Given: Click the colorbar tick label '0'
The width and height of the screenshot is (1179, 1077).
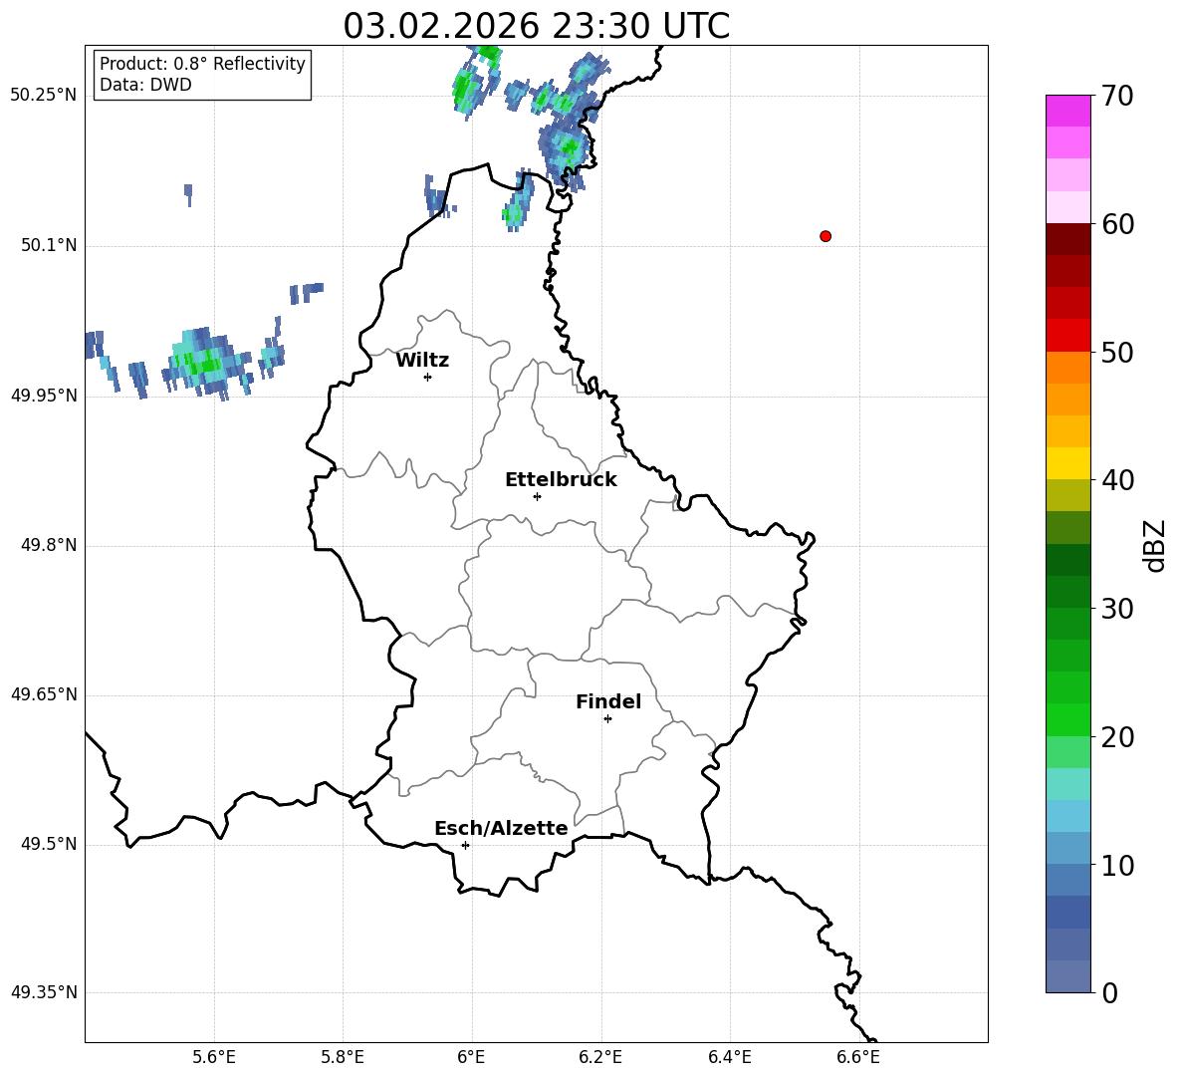Looking at the screenshot, I should click(x=1109, y=993).
